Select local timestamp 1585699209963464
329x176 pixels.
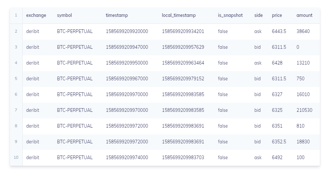coord(183,63)
